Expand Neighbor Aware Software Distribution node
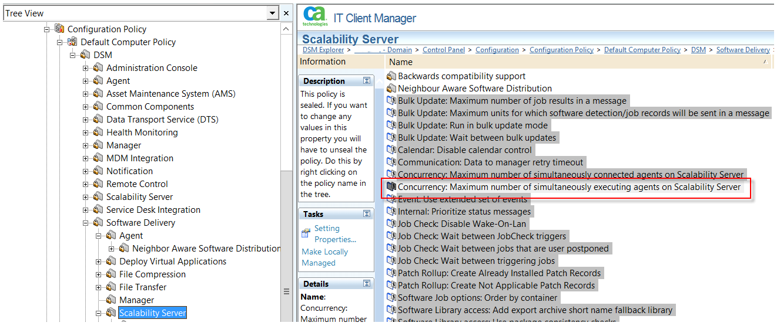The height and width of the screenshot is (326, 777). [x=111, y=249]
